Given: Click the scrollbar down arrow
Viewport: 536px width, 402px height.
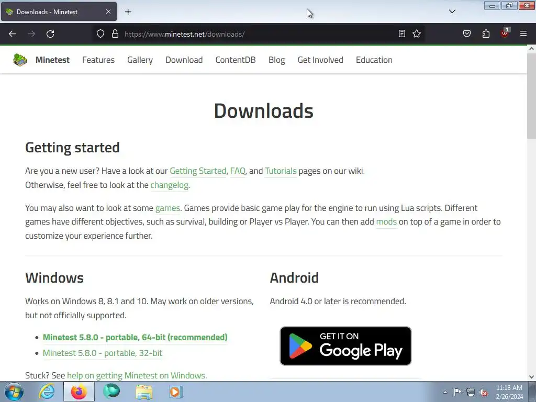Looking at the screenshot, I should [x=531, y=377].
